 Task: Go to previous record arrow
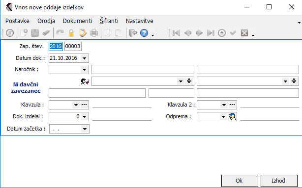tap(188, 33)
